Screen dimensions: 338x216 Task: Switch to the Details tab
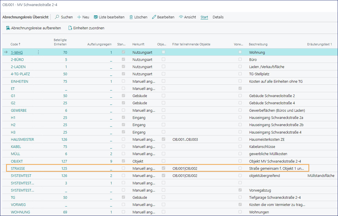pos(218,17)
